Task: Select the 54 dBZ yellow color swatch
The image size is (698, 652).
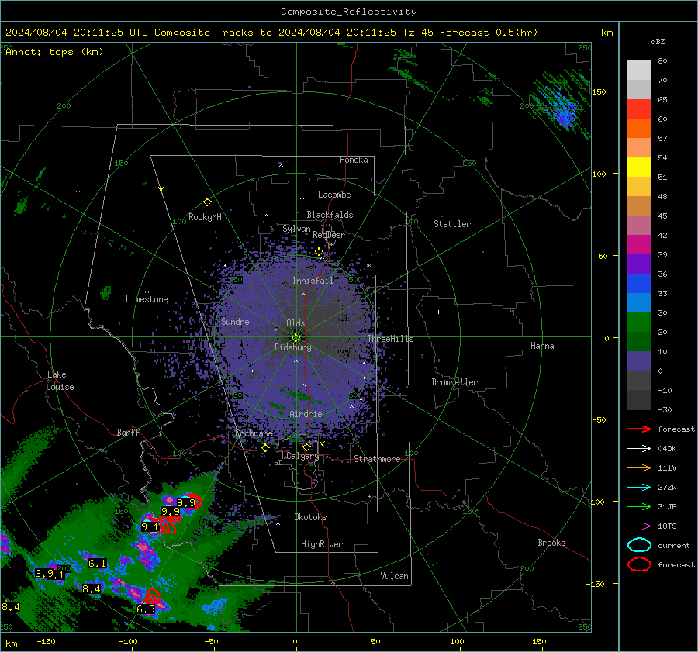Action: (639, 167)
